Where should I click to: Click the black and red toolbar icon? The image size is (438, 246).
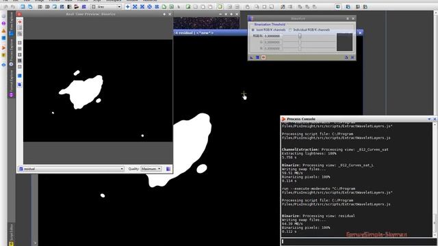77,6
